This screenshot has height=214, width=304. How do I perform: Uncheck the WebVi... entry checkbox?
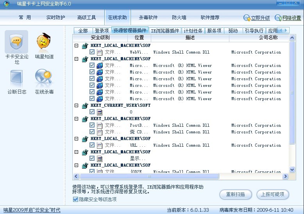click(x=92, y=52)
